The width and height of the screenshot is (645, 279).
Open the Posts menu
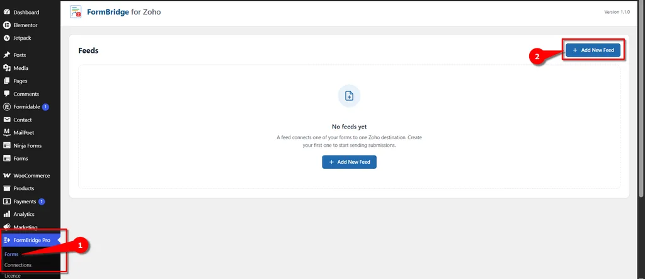coord(20,55)
